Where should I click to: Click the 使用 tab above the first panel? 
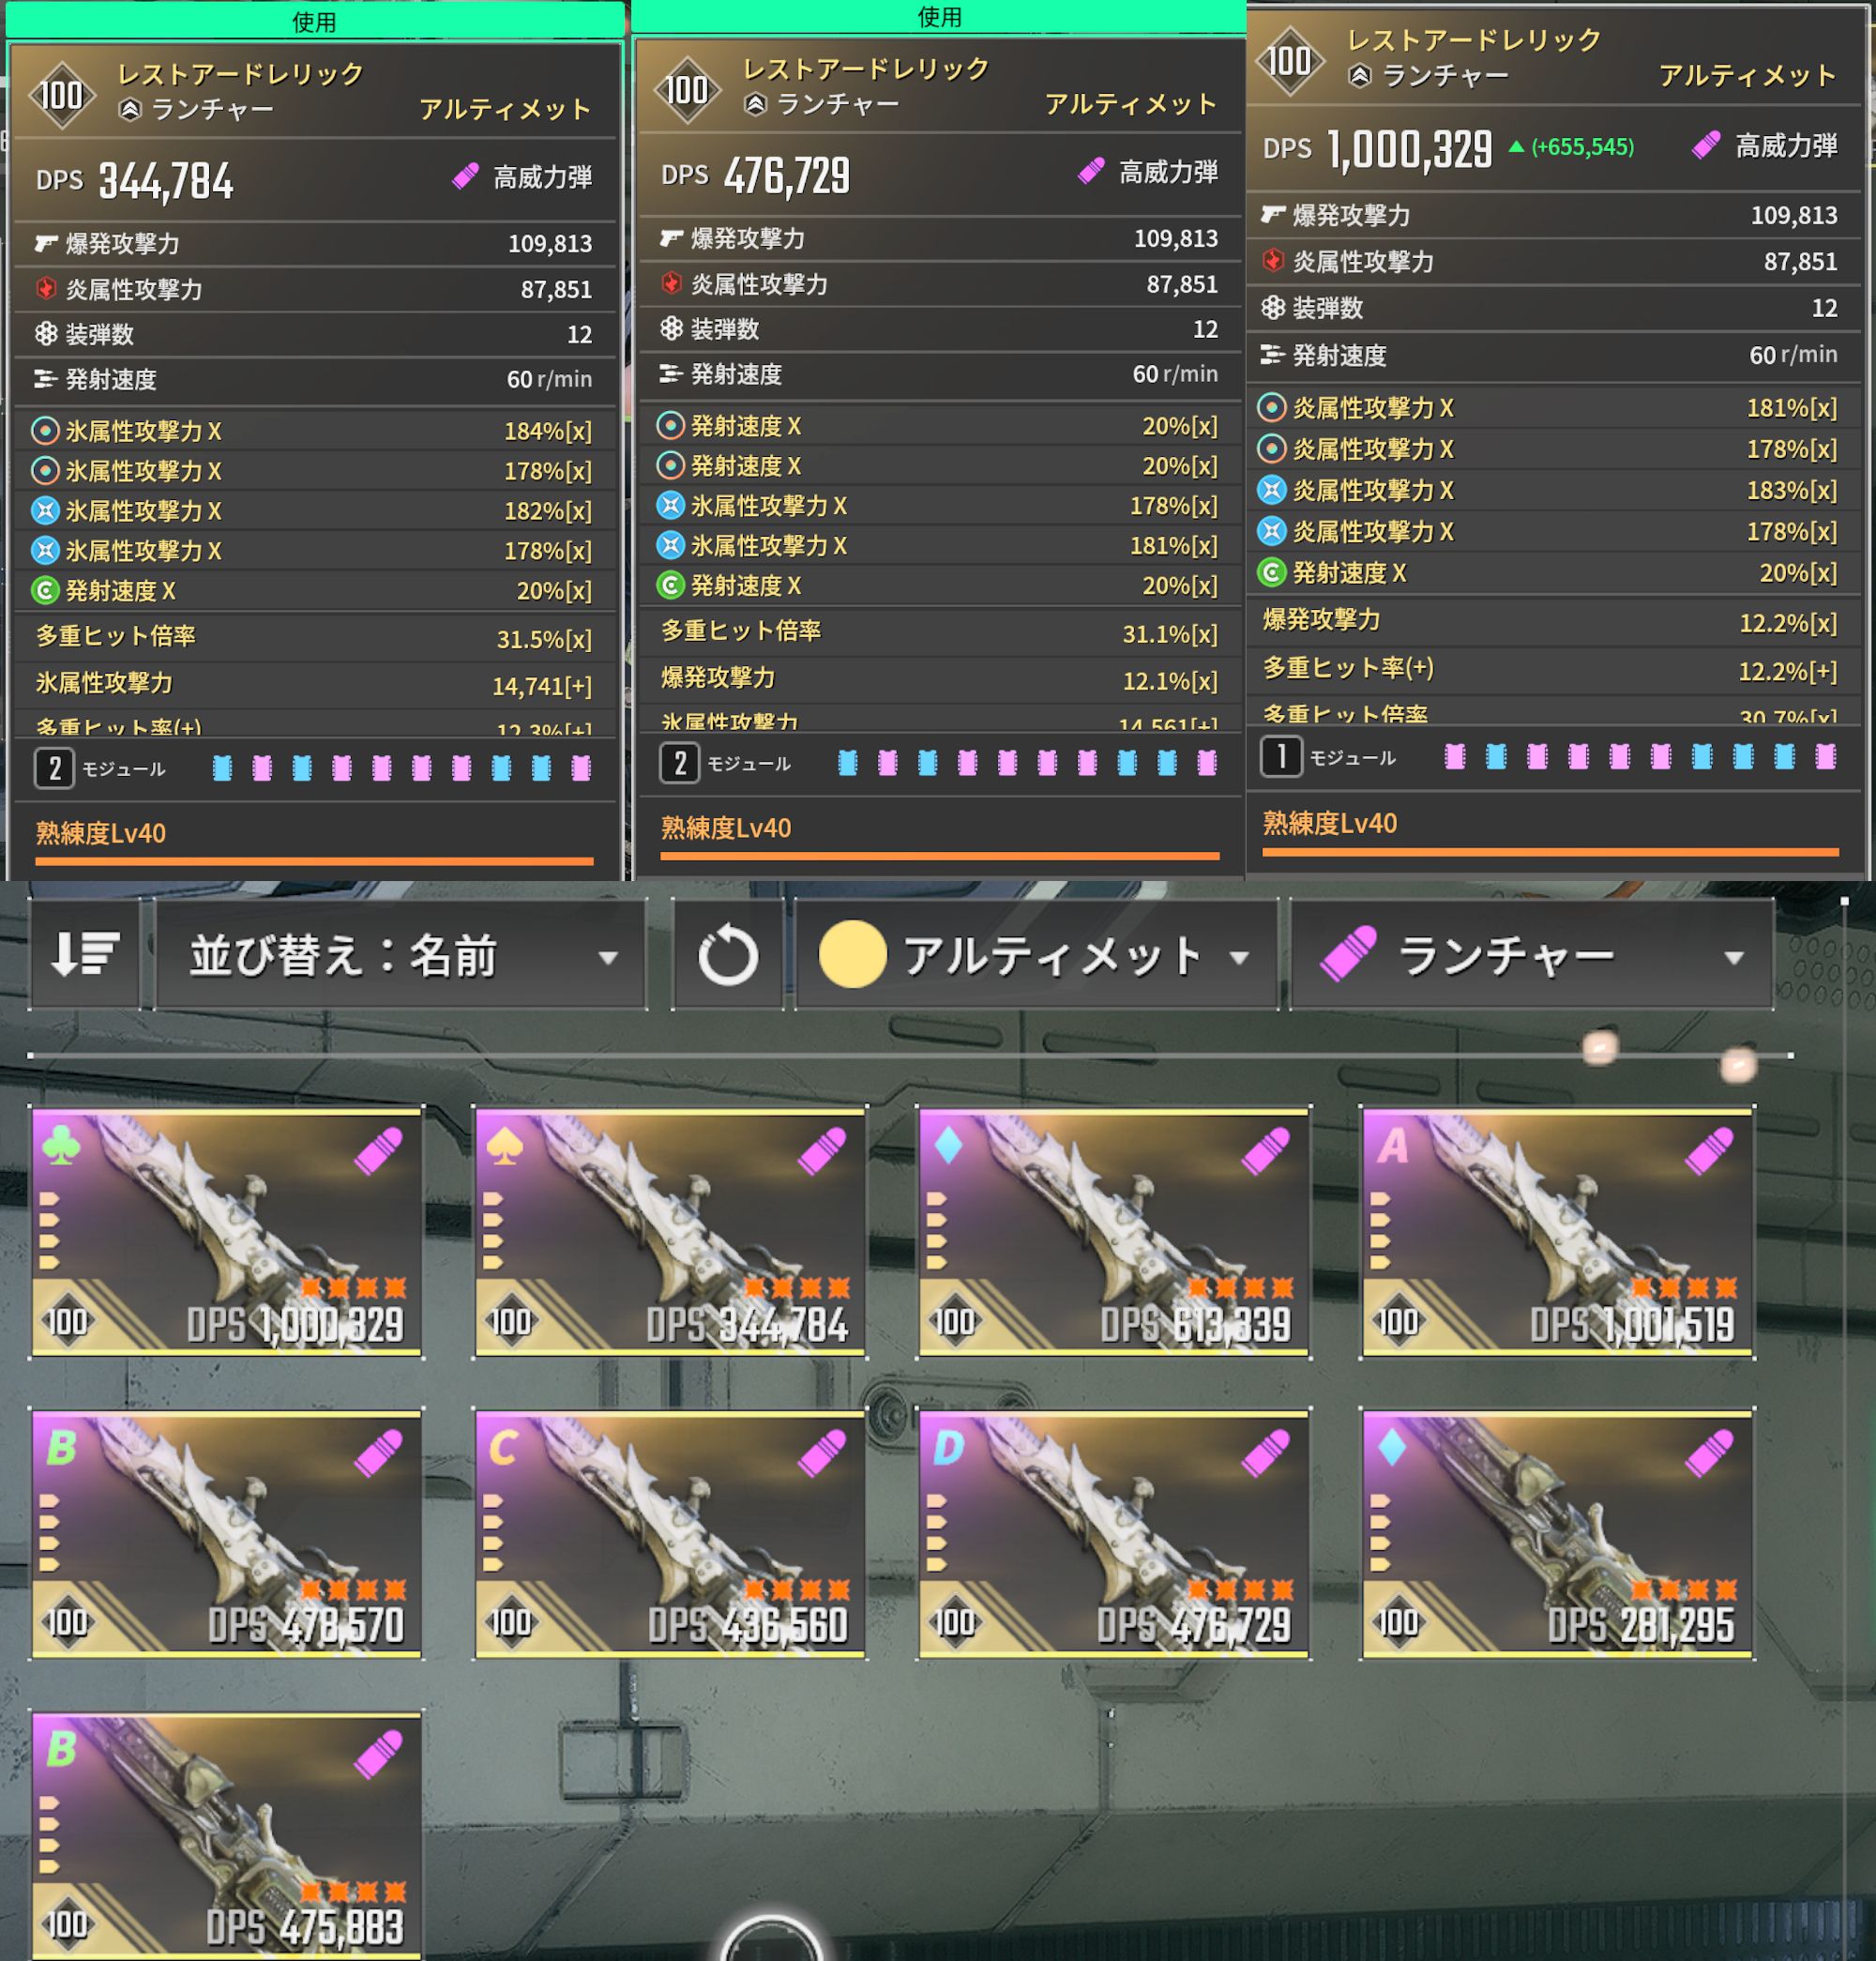point(314,21)
